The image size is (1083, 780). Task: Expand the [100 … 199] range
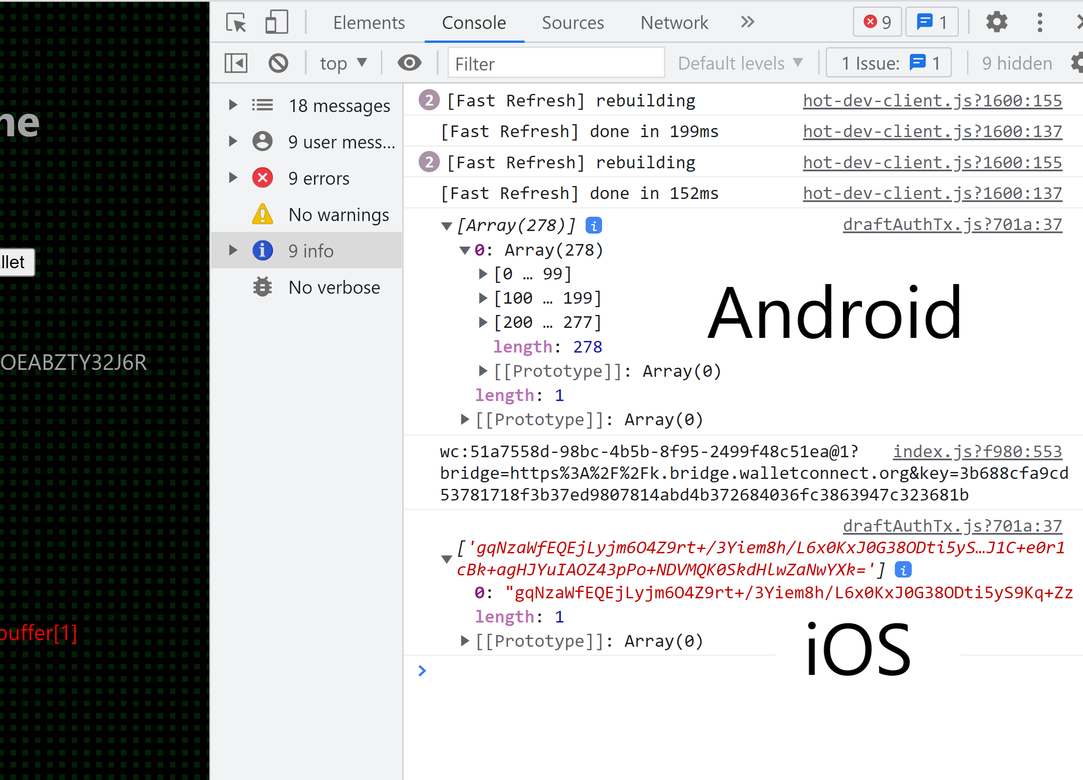(483, 298)
